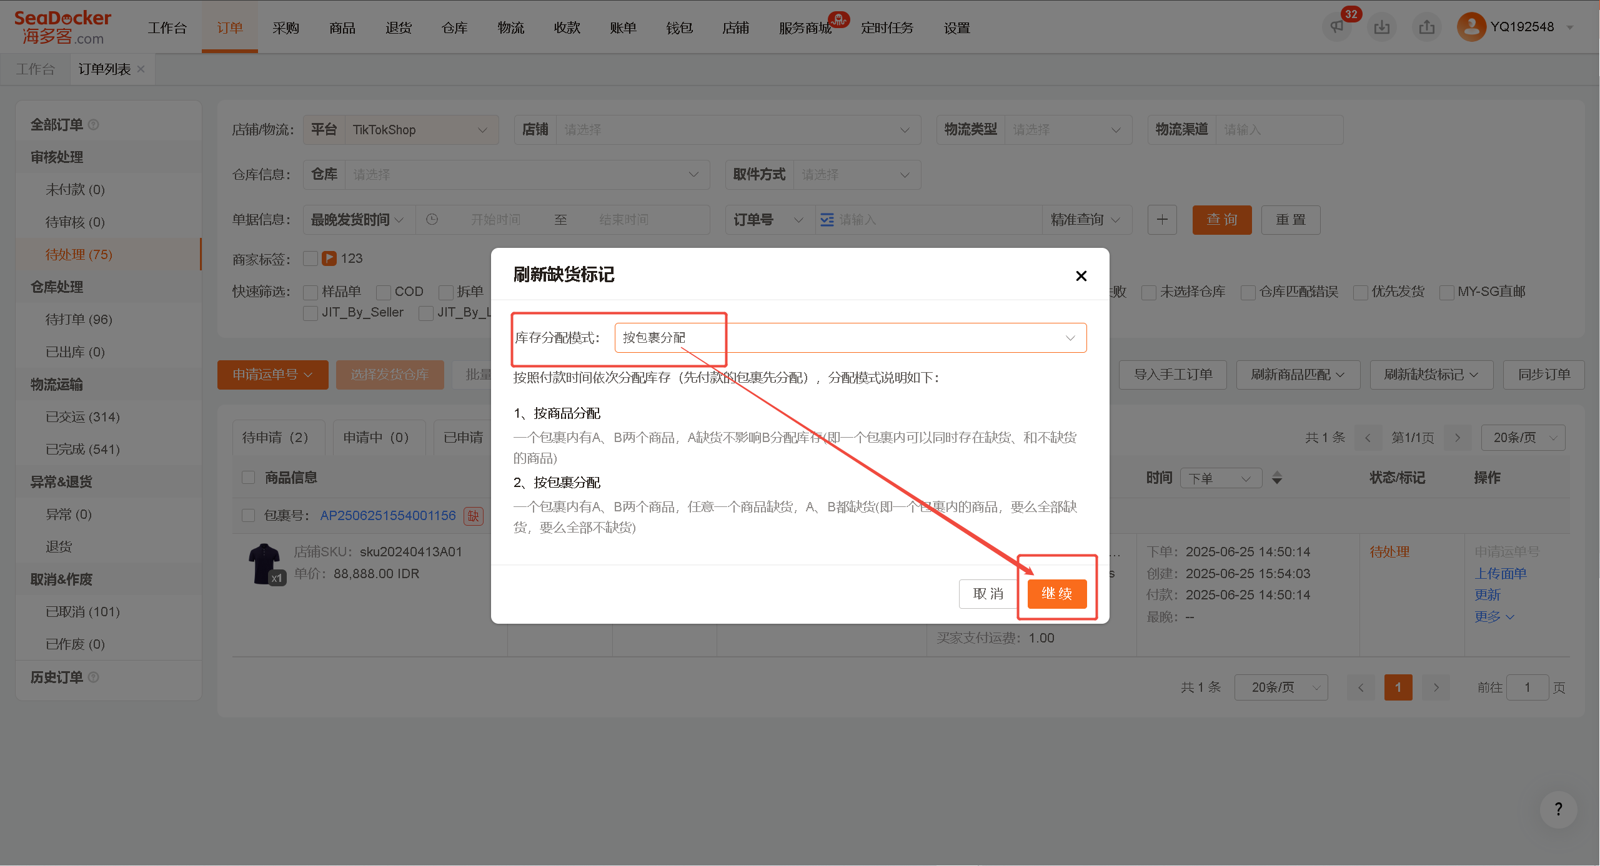Open the 采购 top menu
The image size is (1600, 866).
(286, 28)
